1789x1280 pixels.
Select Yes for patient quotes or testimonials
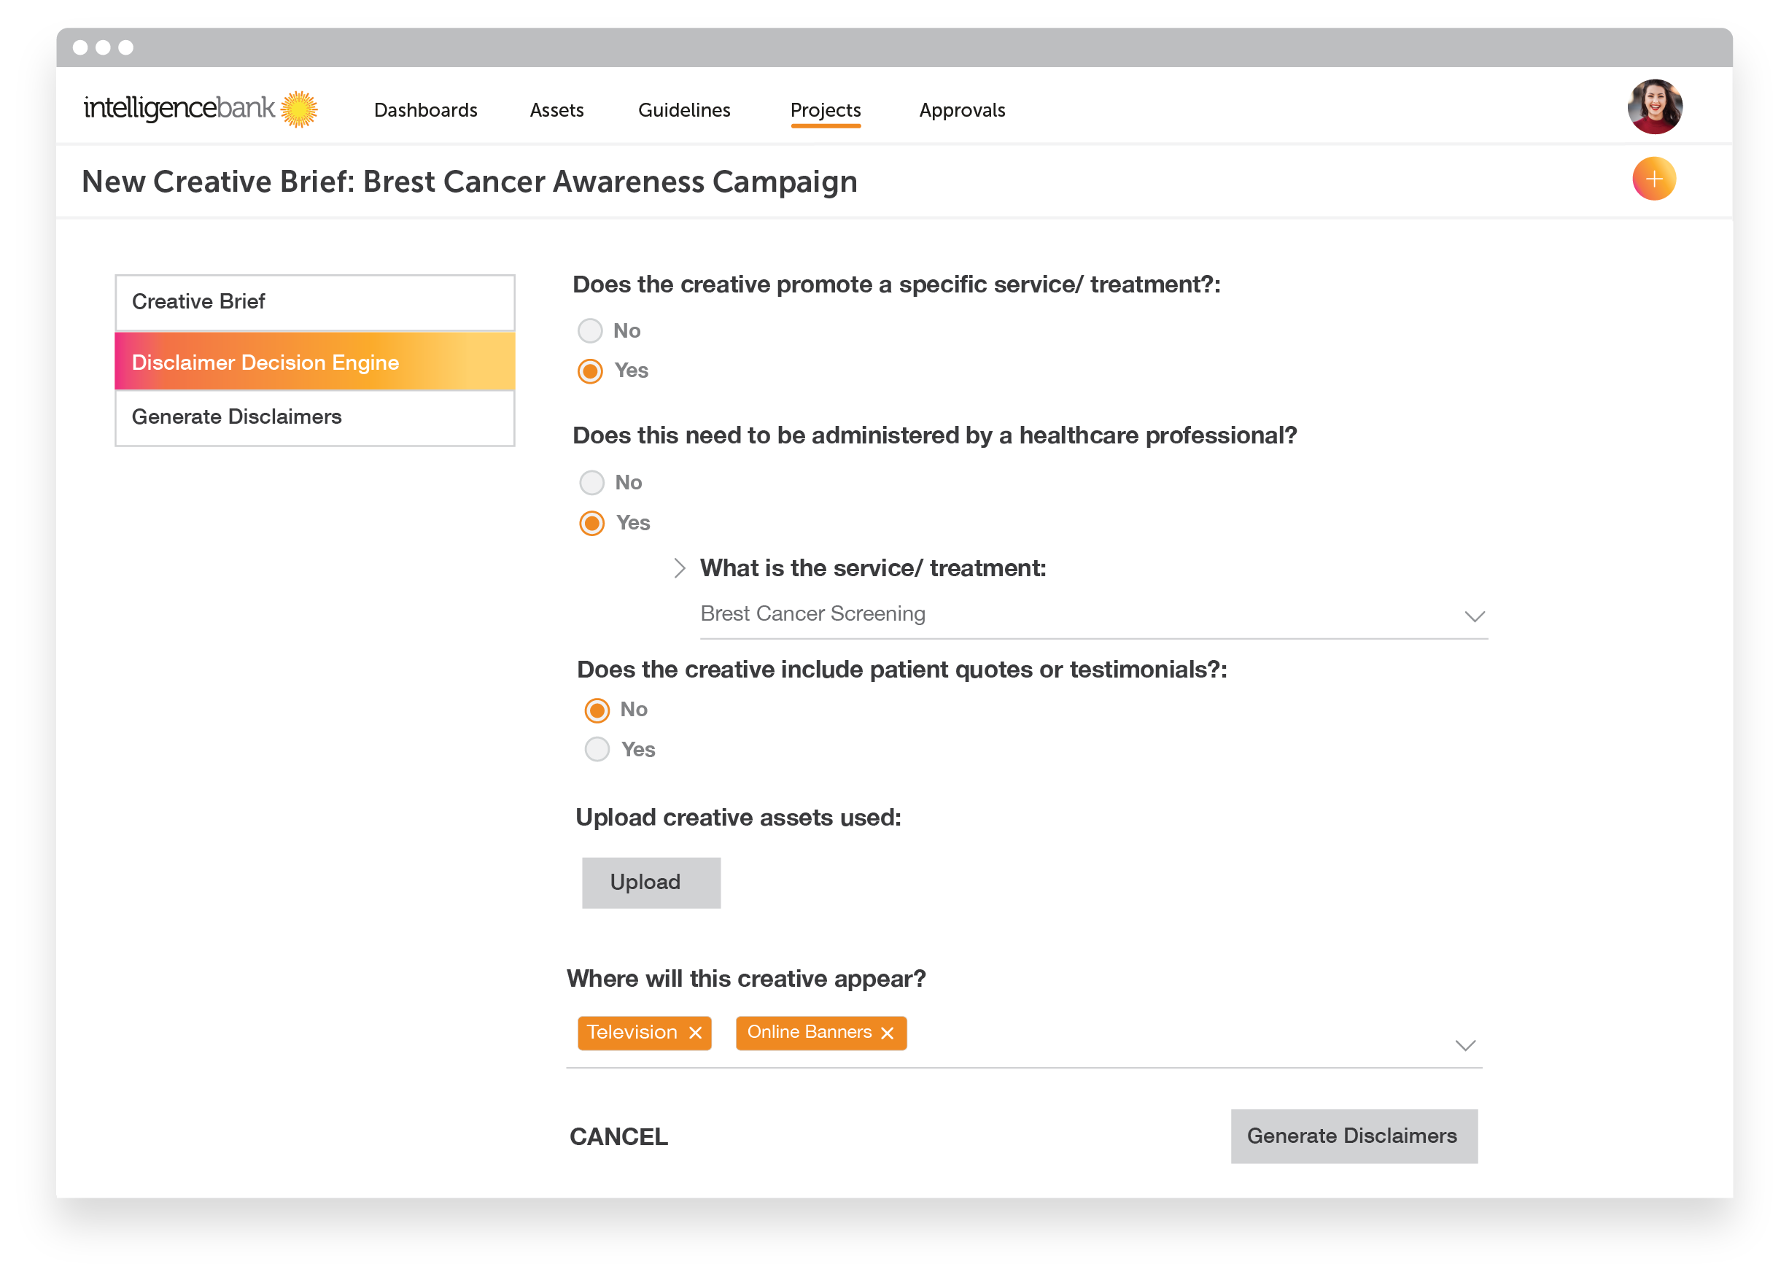point(597,749)
